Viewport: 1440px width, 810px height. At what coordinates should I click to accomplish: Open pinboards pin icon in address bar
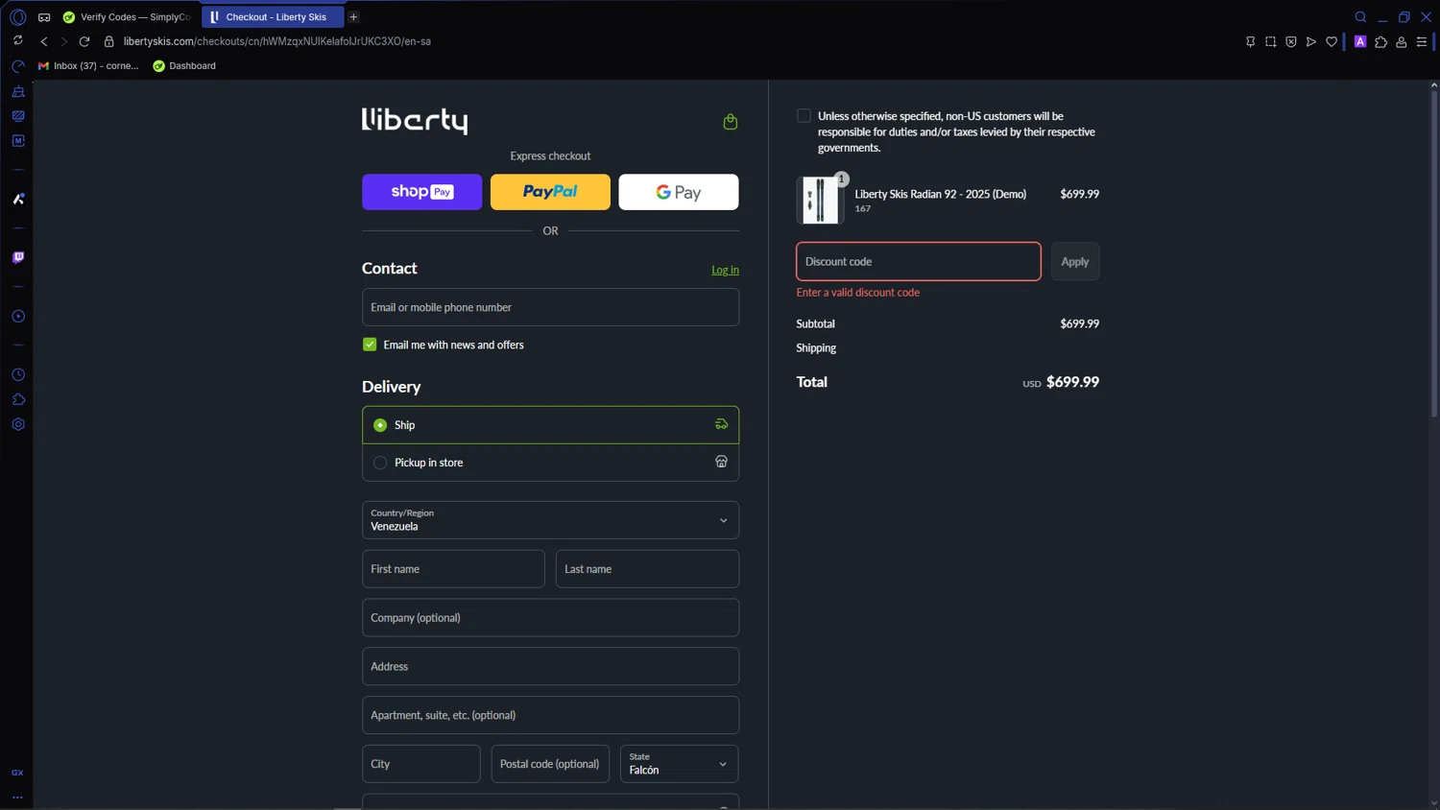click(1250, 41)
